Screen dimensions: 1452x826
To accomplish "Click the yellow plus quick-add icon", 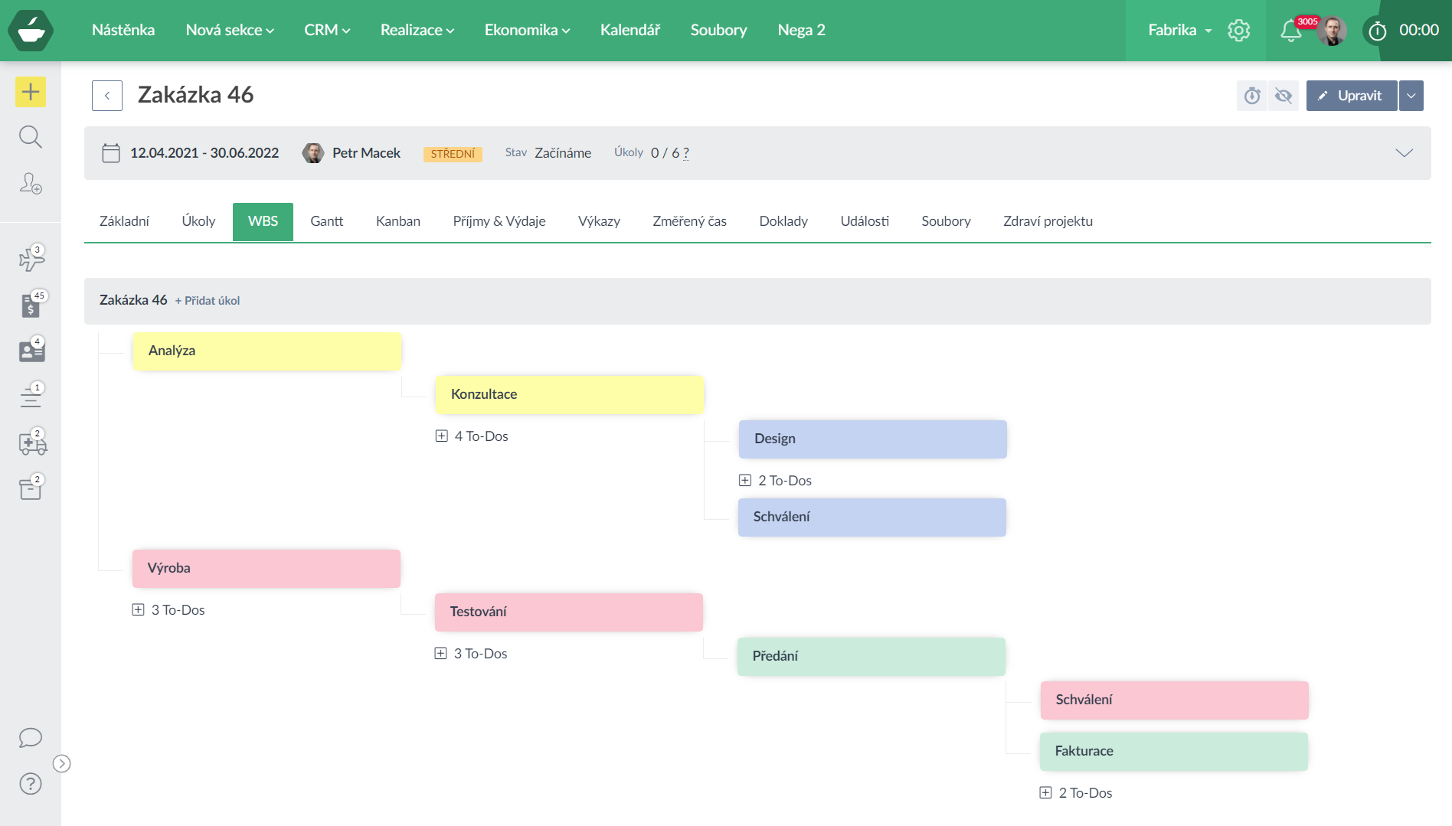I will tap(31, 92).
